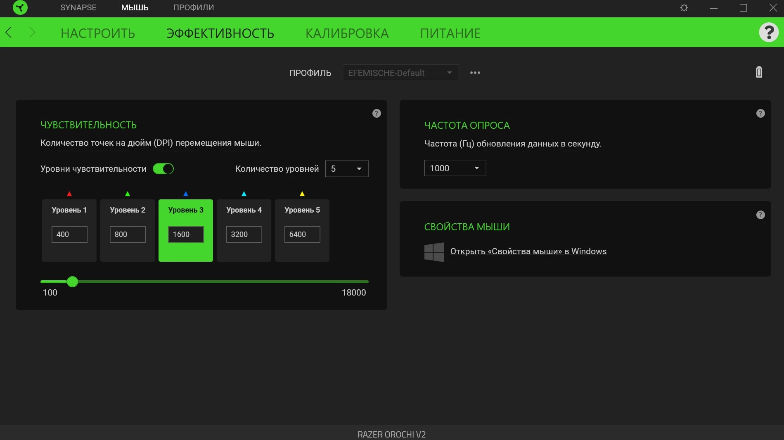Select Уровень 2 card
Viewport: 784px width, 440px height.
(128, 230)
